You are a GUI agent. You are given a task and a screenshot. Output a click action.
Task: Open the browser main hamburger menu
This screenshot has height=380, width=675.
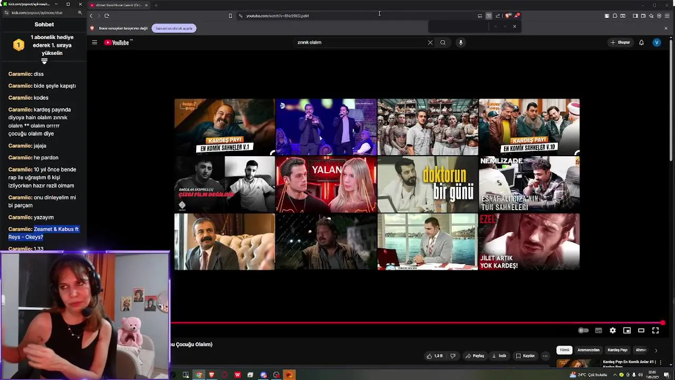(x=667, y=16)
